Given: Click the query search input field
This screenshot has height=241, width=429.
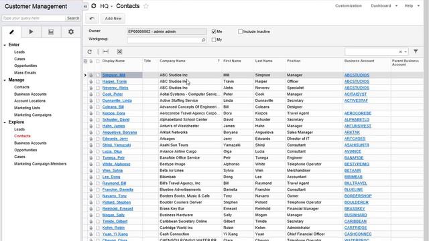Looking at the screenshot, I should click(x=34, y=18).
